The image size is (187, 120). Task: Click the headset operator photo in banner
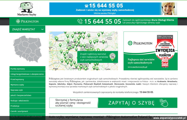(x=169, y=9)
